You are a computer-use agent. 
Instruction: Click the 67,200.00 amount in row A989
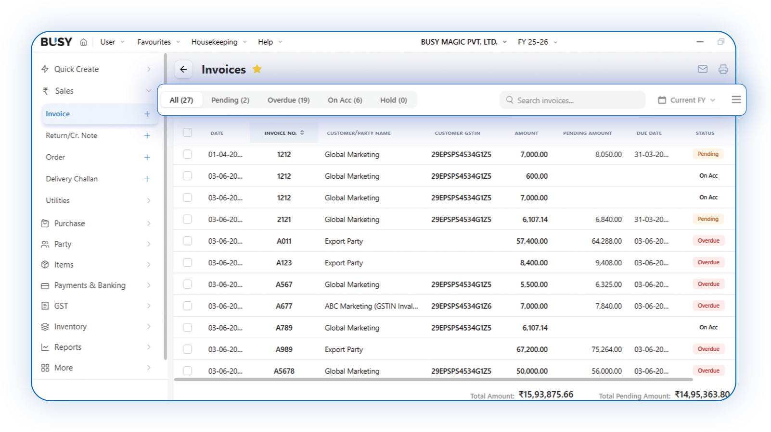(532, 349)
